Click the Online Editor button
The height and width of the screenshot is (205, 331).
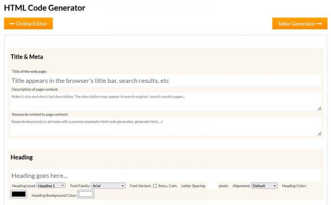coord(28,24)
